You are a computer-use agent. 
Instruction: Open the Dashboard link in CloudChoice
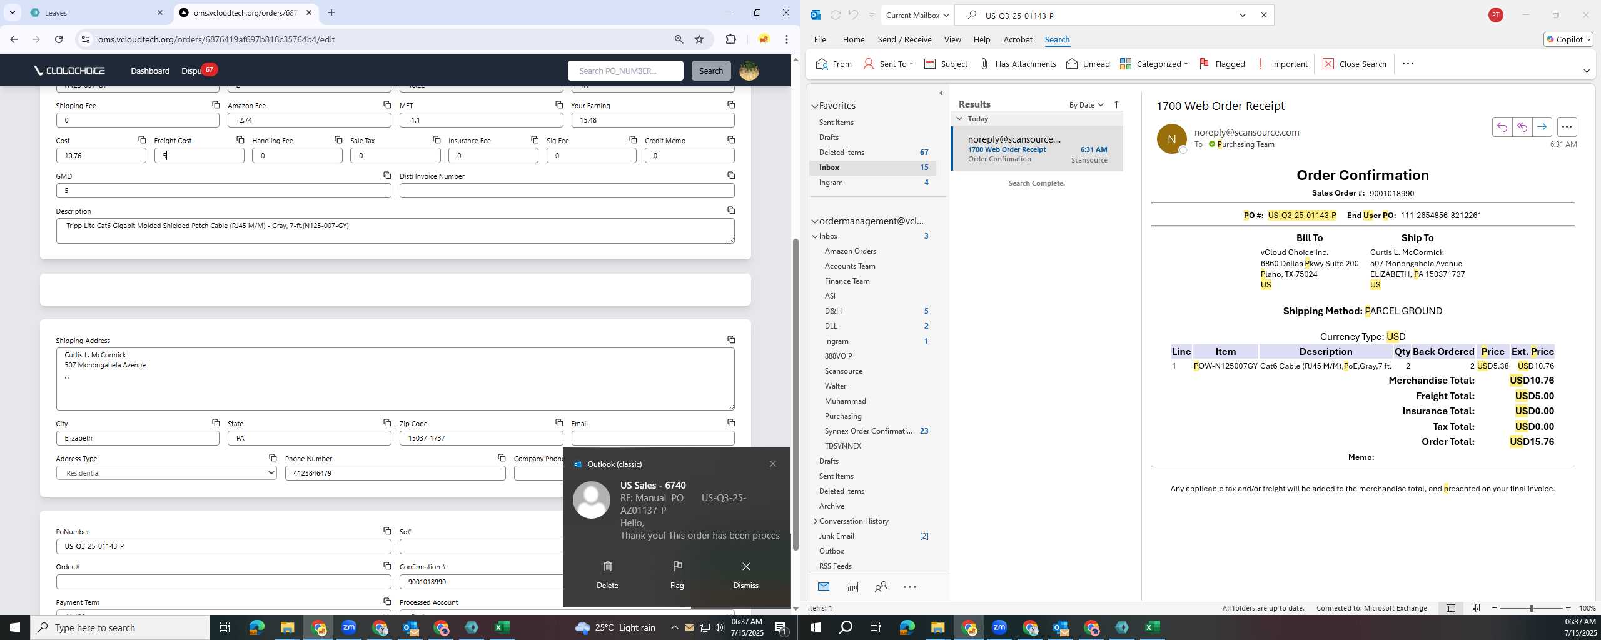[150, 71]
